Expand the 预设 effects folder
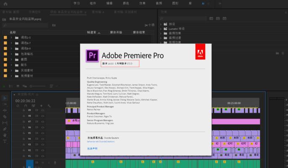Viewport: 288px width, 168px height. [161, 24]
